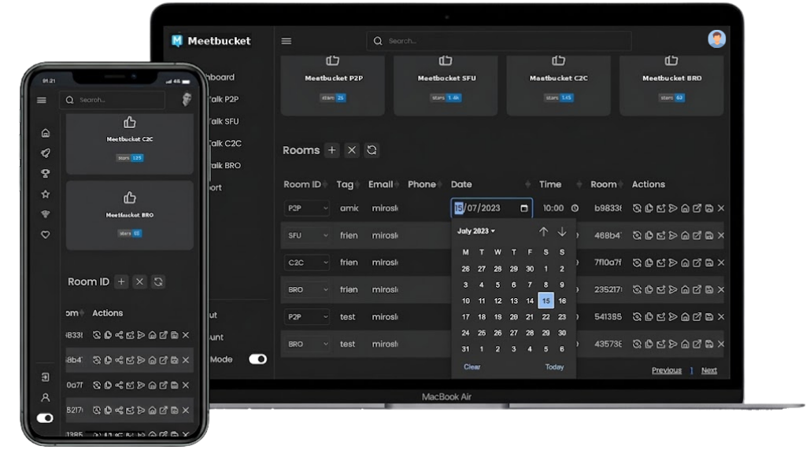Image resolution: width=806 pixels, height=453 pixels.
Task: Click the clock icon next to 10:00
Action: point(575,208)
